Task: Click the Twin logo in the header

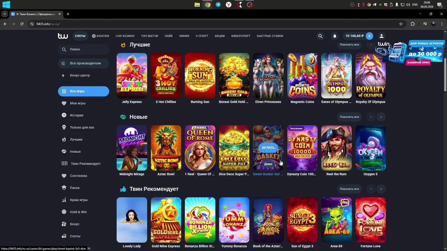Action: [x=63, y=36]
